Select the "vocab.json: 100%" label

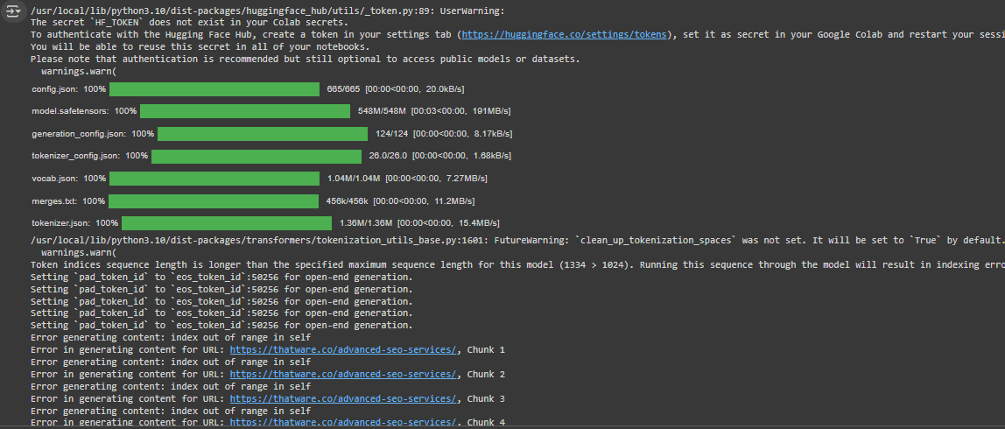coord(68,179)
